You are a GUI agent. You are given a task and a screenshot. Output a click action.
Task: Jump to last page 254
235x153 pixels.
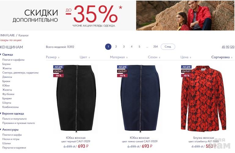coord(155,47)
